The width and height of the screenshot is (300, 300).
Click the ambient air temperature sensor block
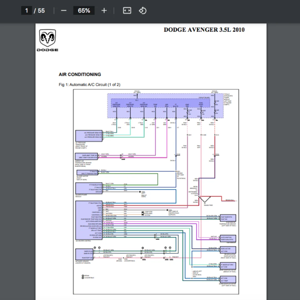(86, 156)
